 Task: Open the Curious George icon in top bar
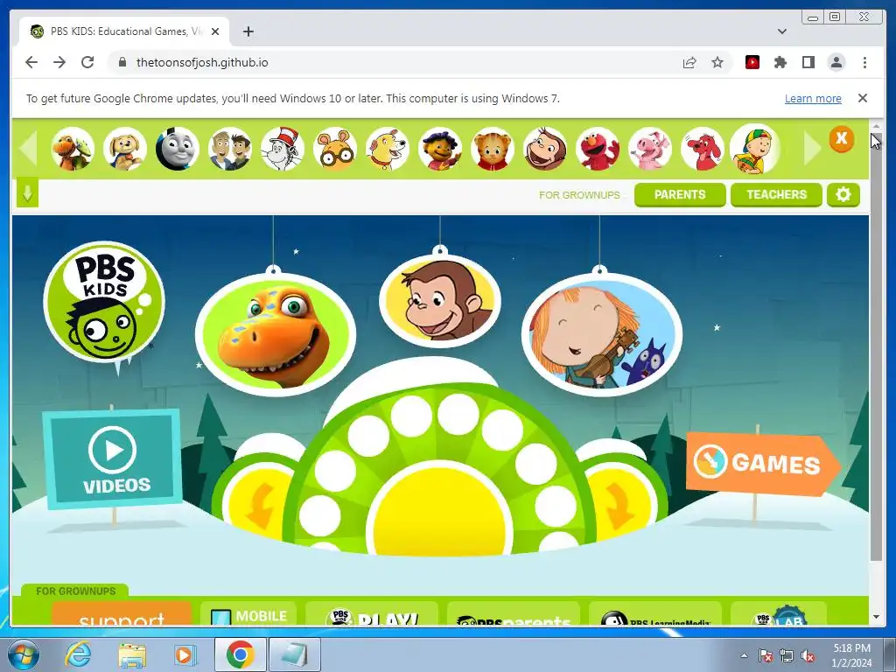545,149
